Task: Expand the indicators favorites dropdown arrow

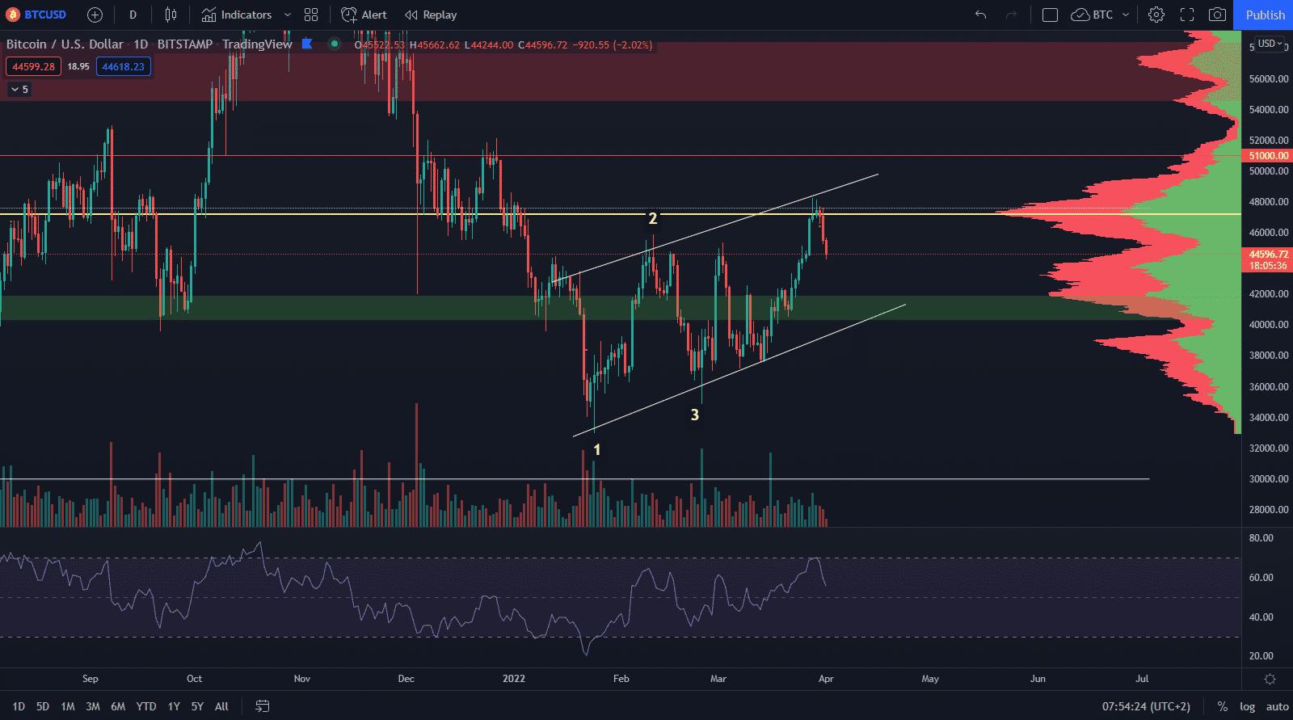Action: click(287, 15)
